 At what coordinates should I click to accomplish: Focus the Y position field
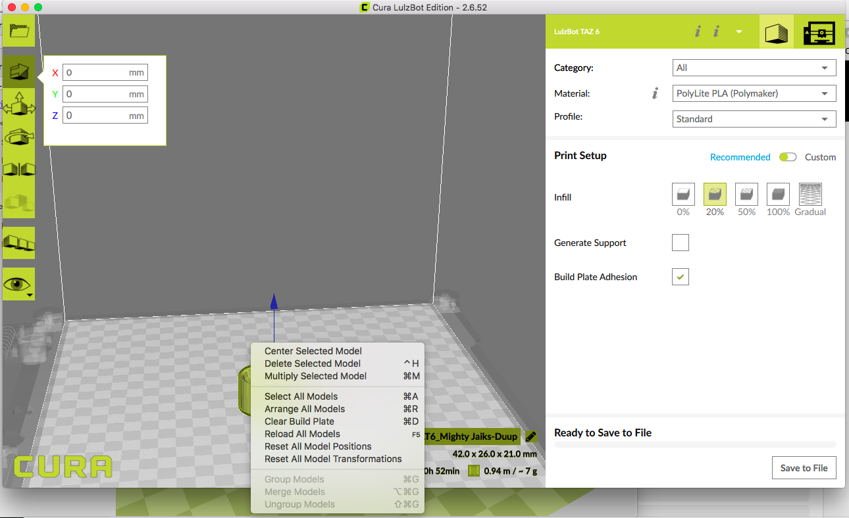pos(105,94)
